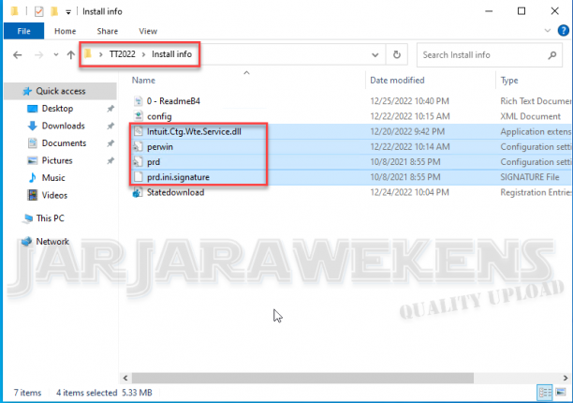
Task: Open Documents in the navigation pane
Action: (64, 143)
